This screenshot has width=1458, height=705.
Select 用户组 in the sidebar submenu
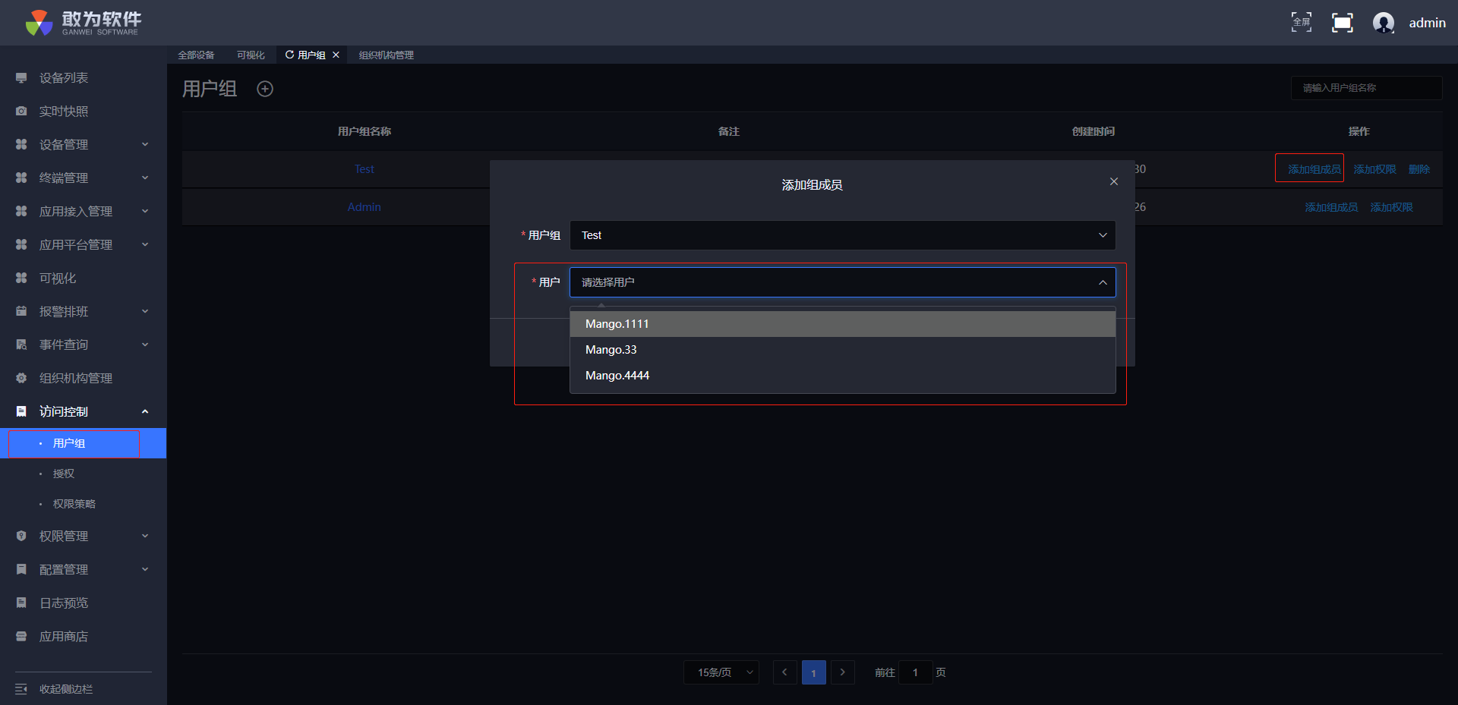pos(83,443)
